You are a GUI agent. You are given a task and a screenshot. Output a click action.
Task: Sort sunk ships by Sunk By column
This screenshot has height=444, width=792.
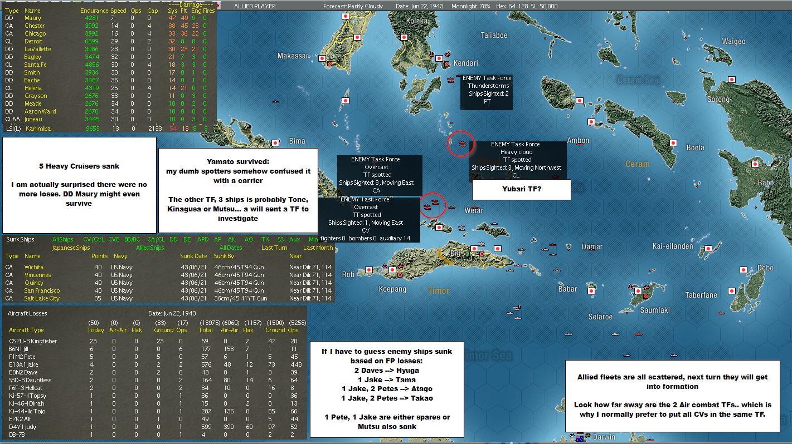pos(225,256)
